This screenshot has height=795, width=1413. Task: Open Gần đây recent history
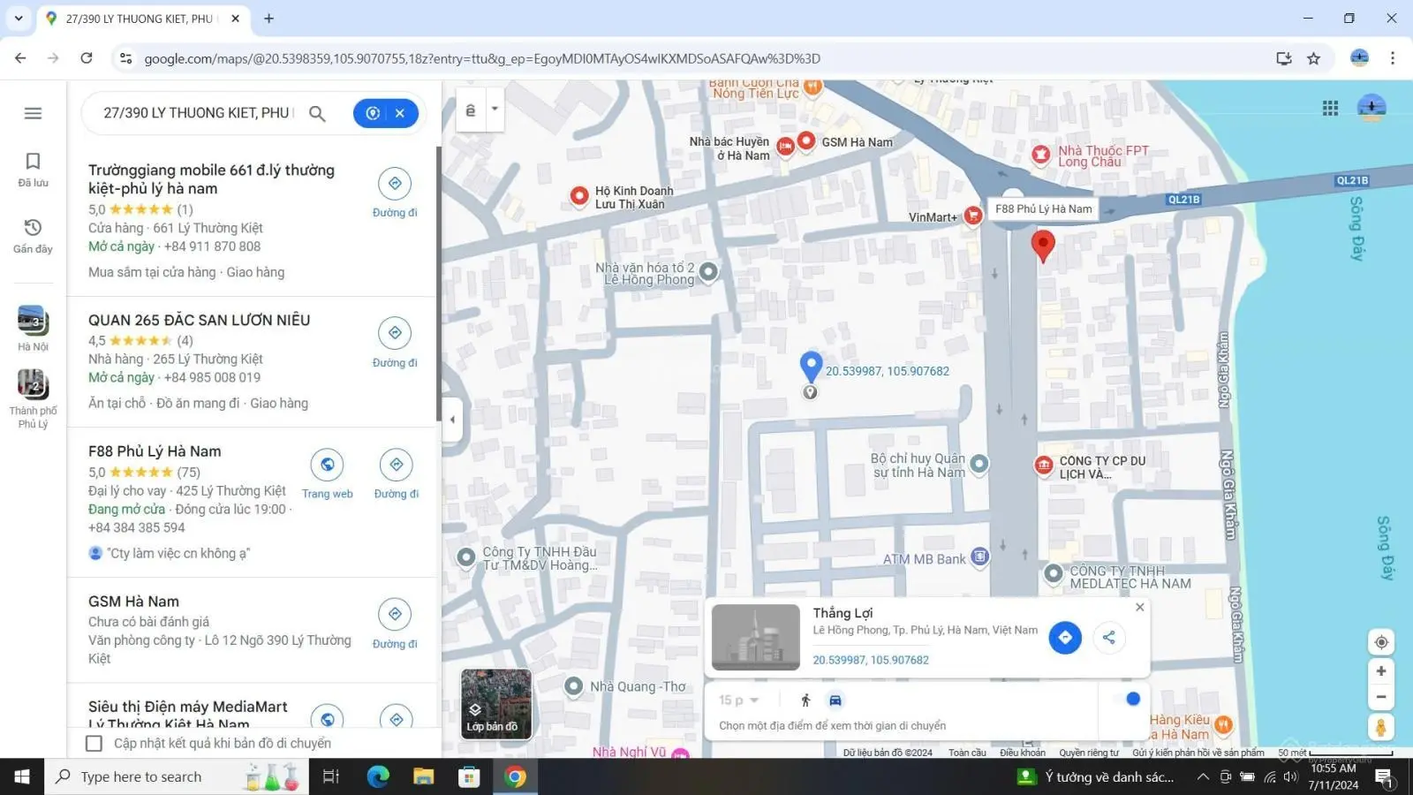[x=33, y=236]
